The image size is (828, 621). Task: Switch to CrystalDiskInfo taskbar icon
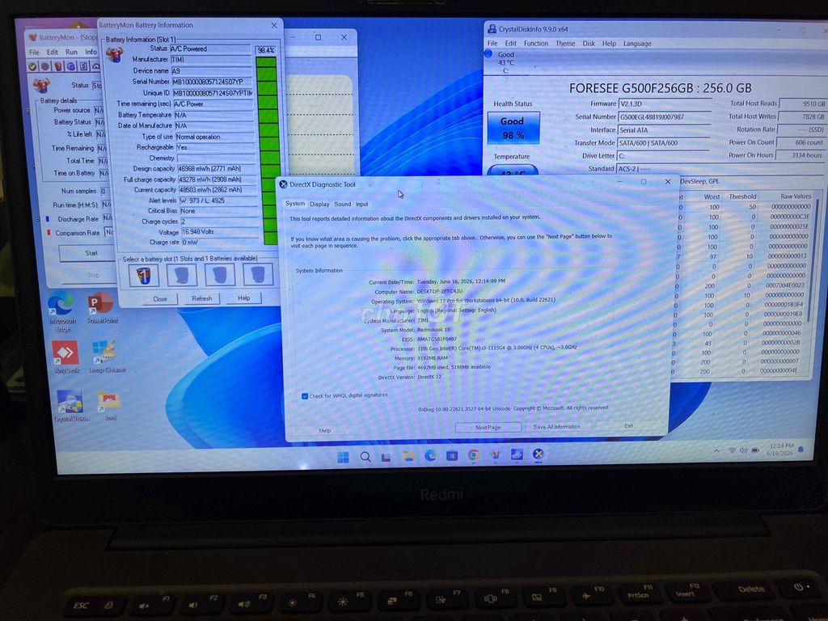click(517, 454)
